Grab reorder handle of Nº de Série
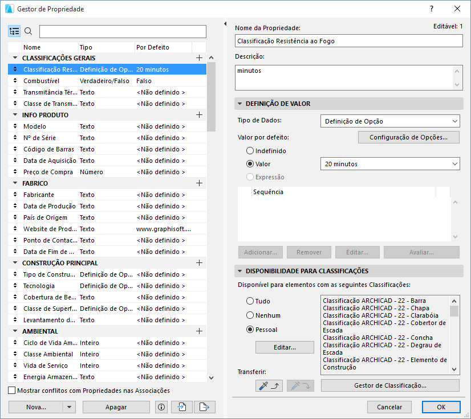 click(x=15, y=138)
